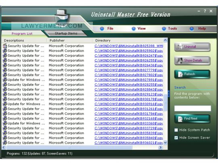218x163 pixels.
Task: Open the Help menu
Action: [202, 29]
